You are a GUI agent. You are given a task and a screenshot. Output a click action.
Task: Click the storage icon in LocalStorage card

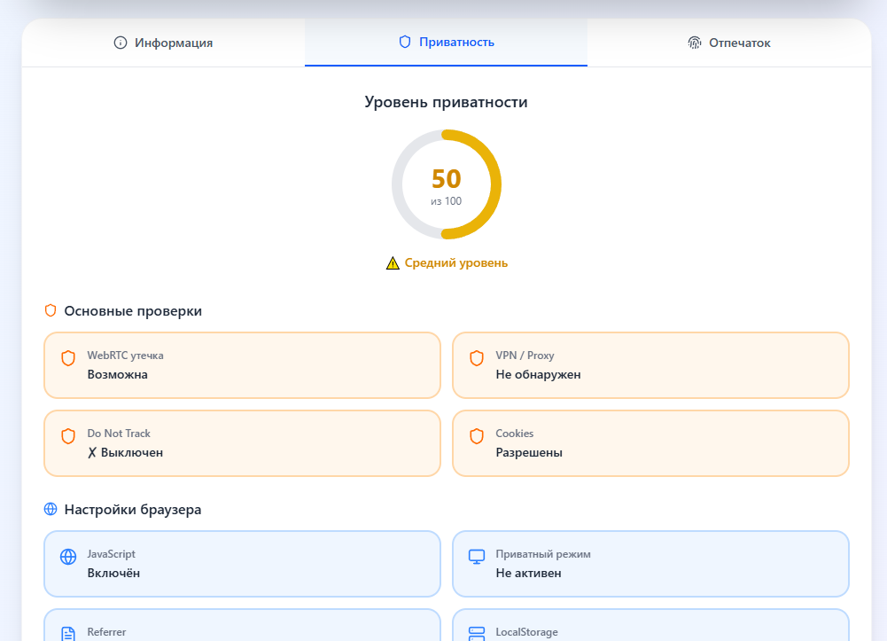477,633
